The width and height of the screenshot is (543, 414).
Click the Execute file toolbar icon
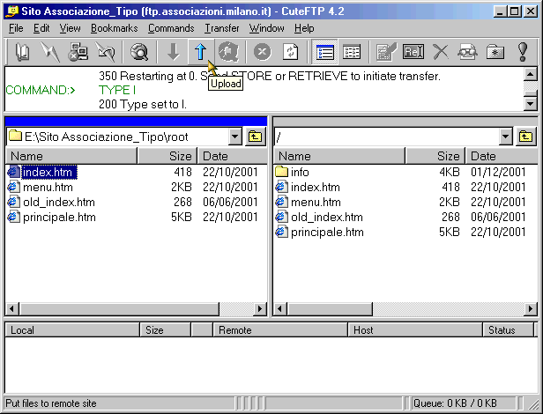coord(467,52)
